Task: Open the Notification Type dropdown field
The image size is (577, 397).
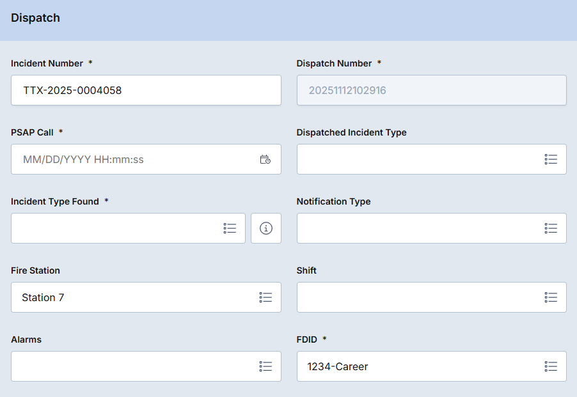Action: (416, 228)
